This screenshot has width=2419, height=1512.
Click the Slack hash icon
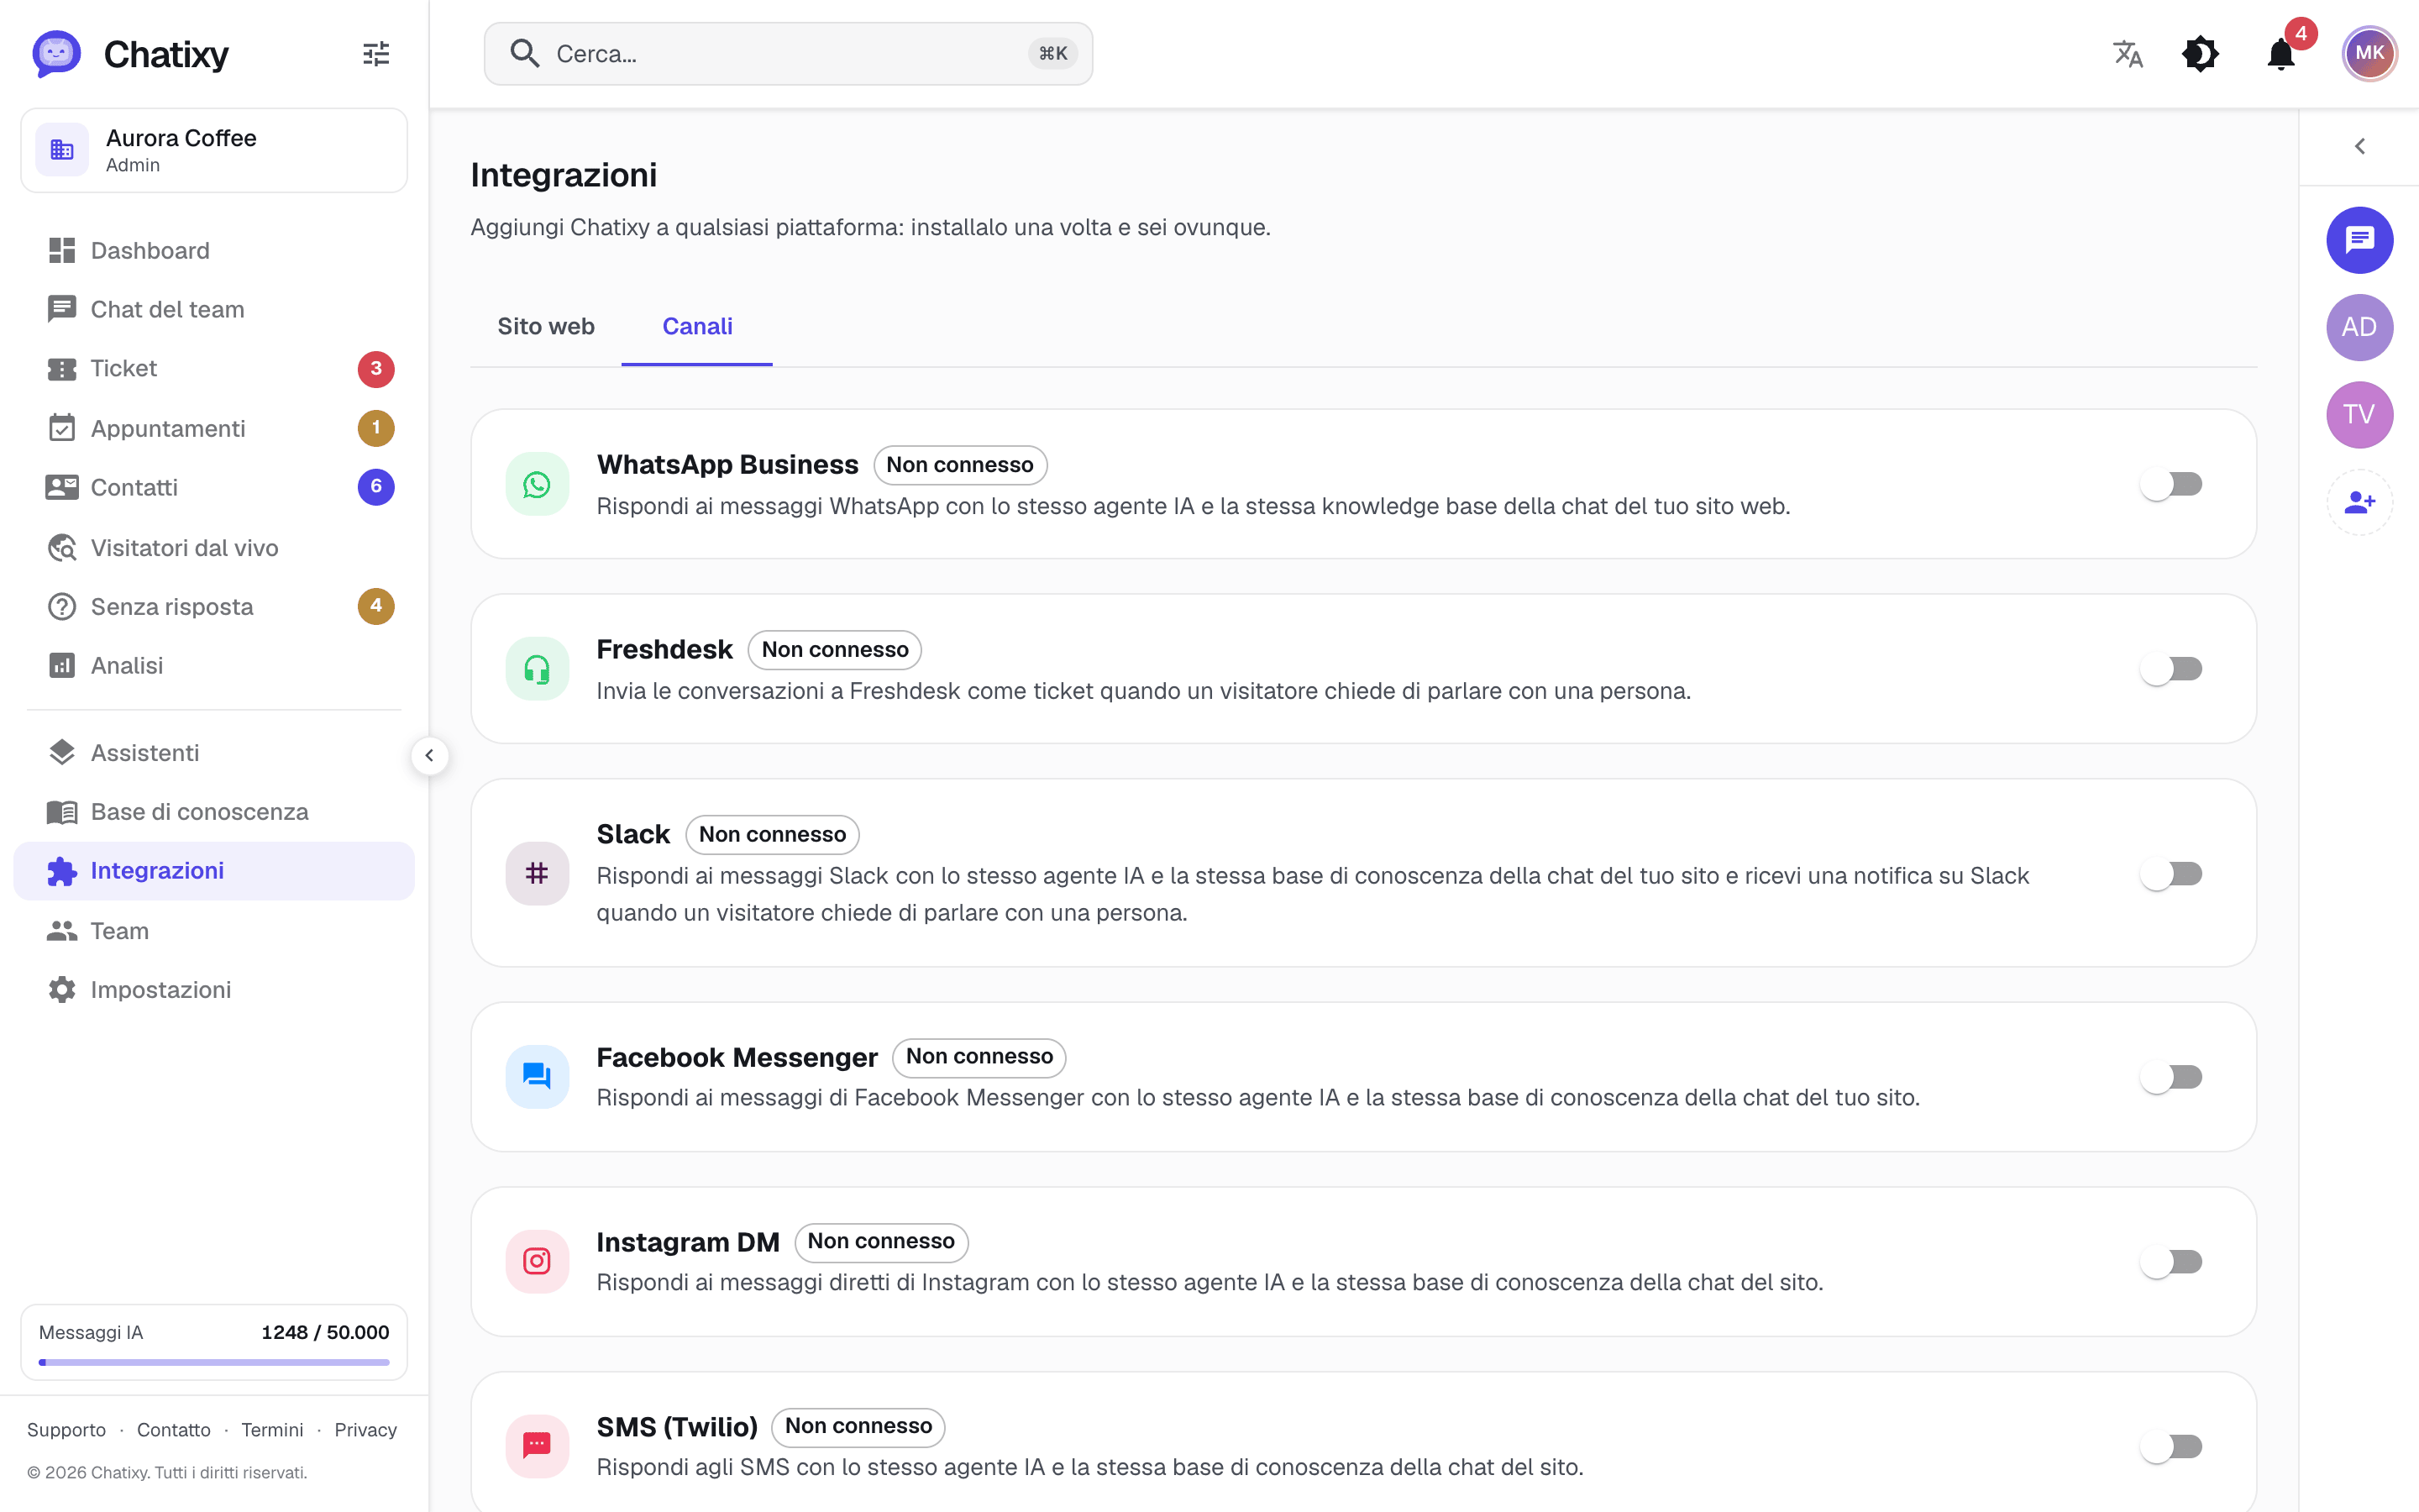pos(537,873)
